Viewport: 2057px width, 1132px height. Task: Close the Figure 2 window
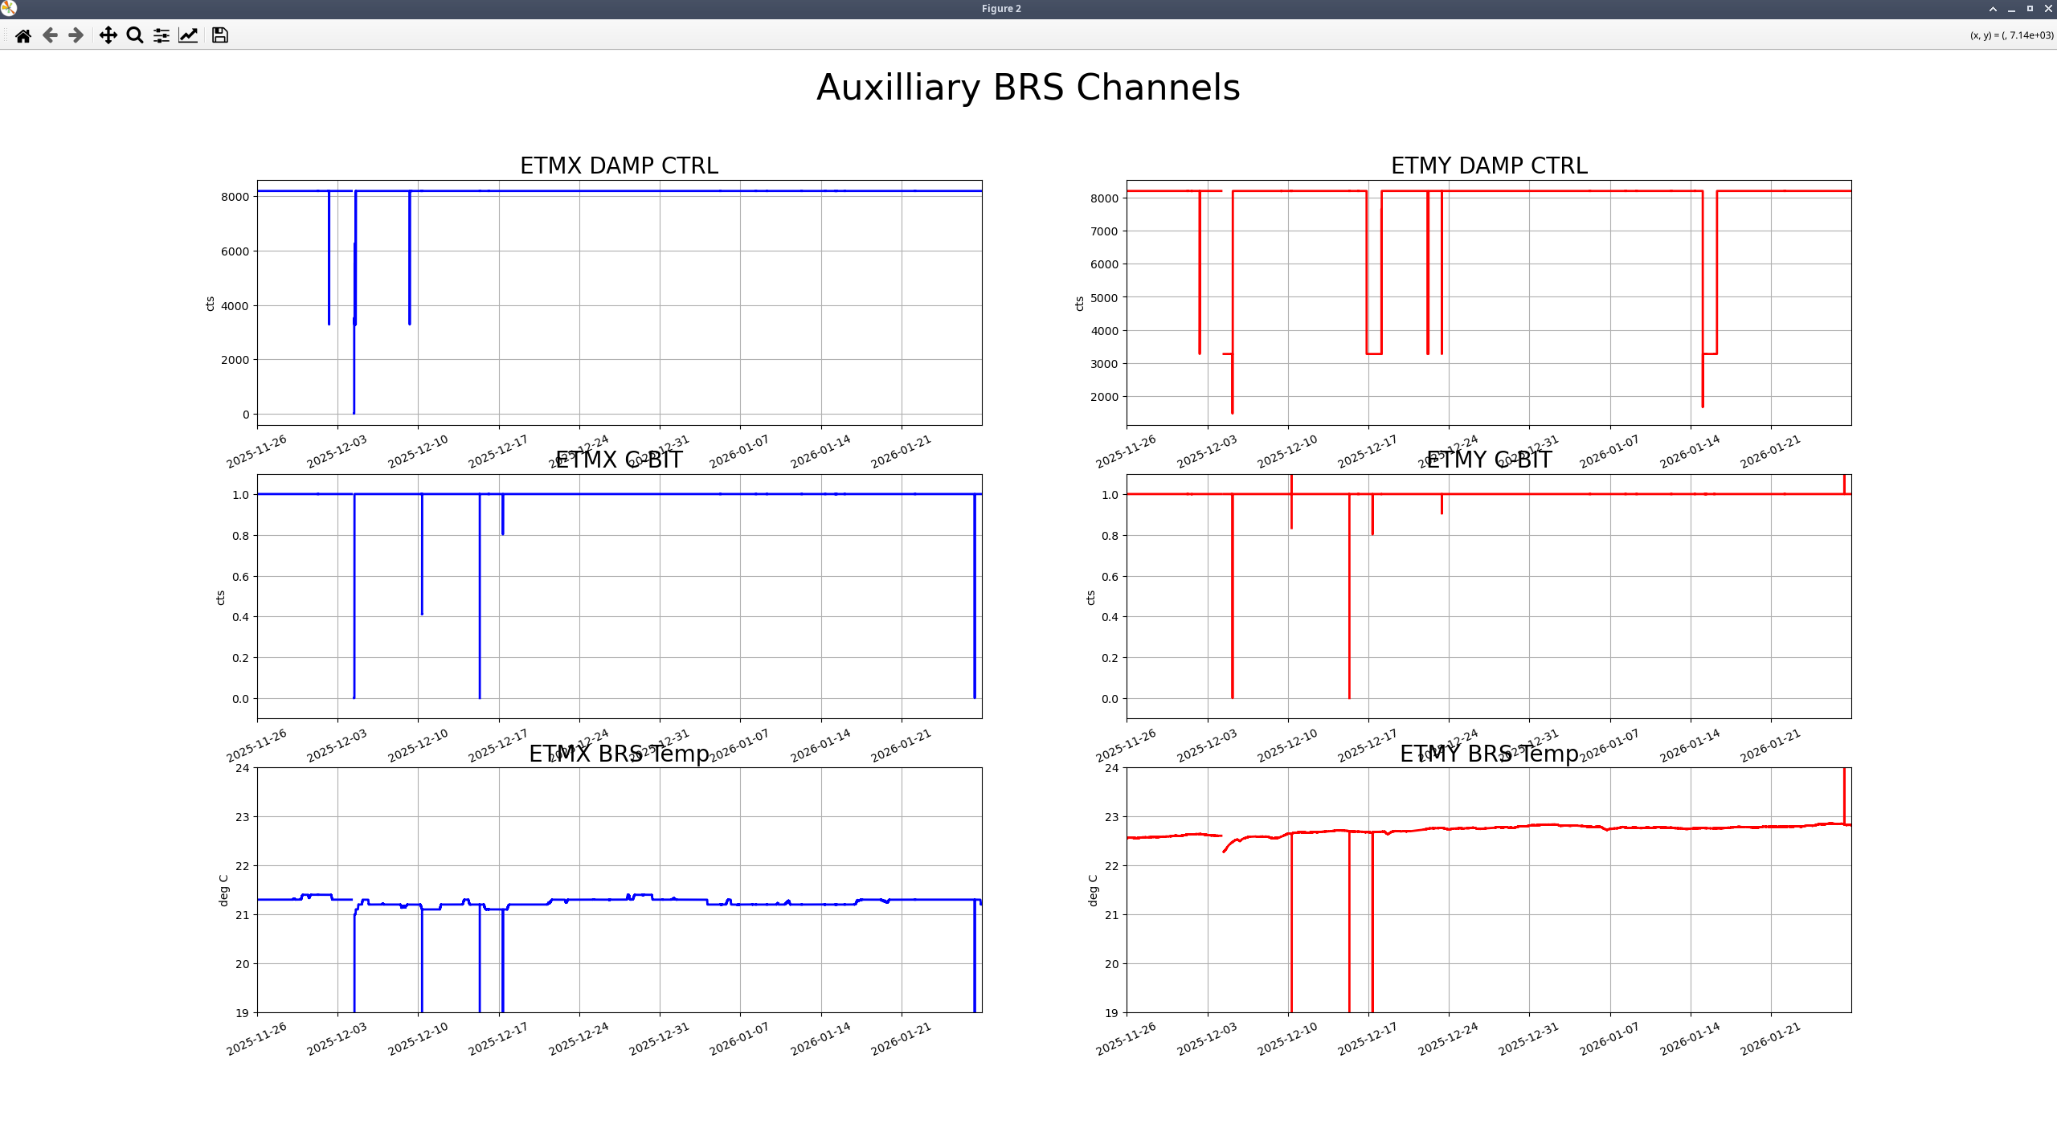(x=2048, y=9)
